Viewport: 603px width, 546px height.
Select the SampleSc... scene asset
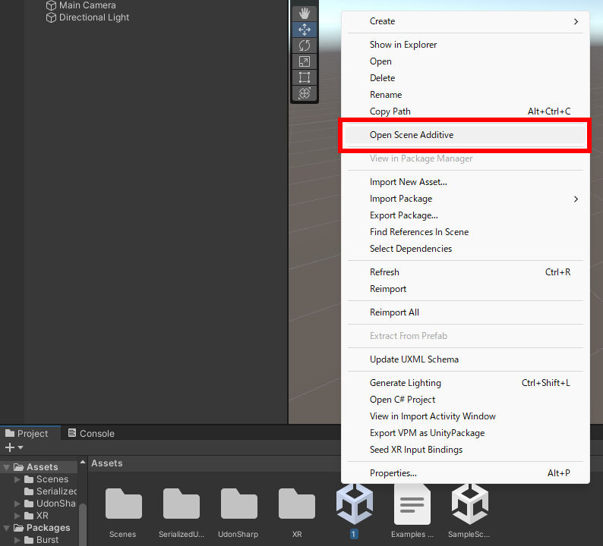(469, 504)
